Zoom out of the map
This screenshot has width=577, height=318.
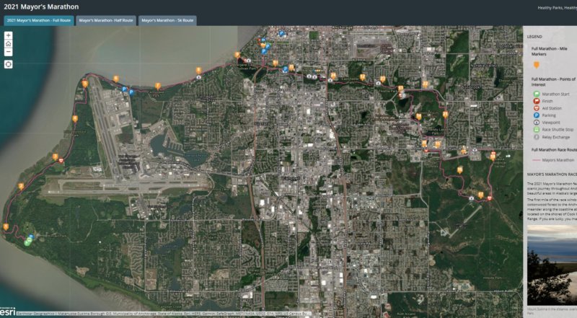point(8,52)
